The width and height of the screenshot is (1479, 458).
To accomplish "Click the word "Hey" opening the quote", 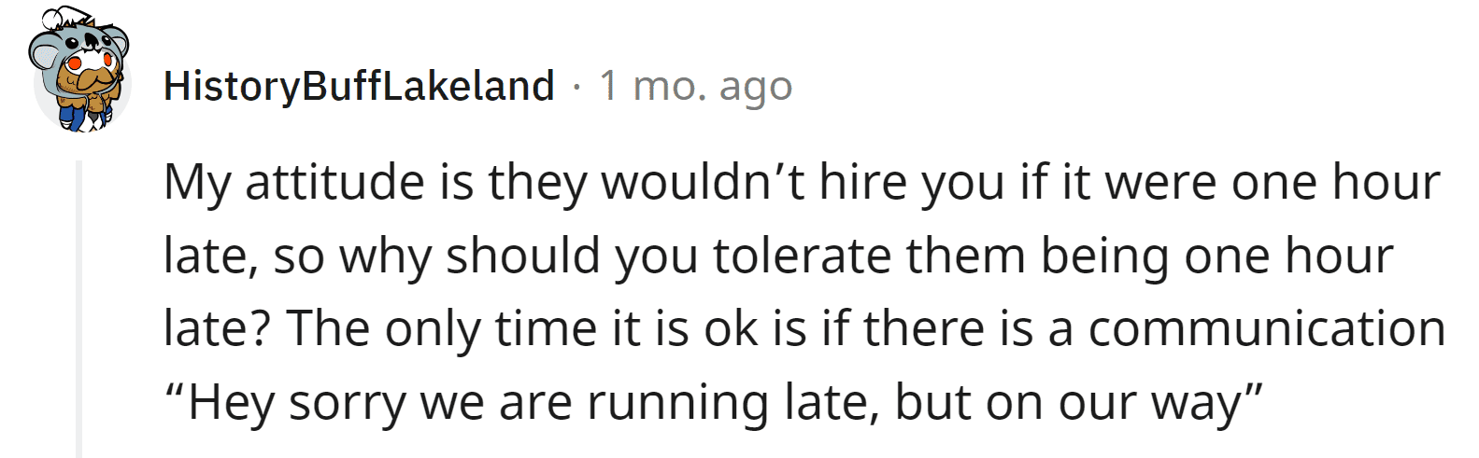I will tap(229, 403).
